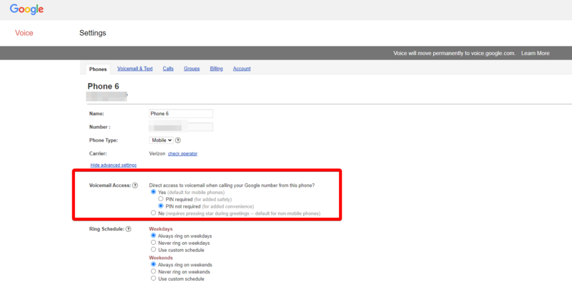
Task: Click into the Name input field
Action: pyautogui.click(x=181, y=114)
